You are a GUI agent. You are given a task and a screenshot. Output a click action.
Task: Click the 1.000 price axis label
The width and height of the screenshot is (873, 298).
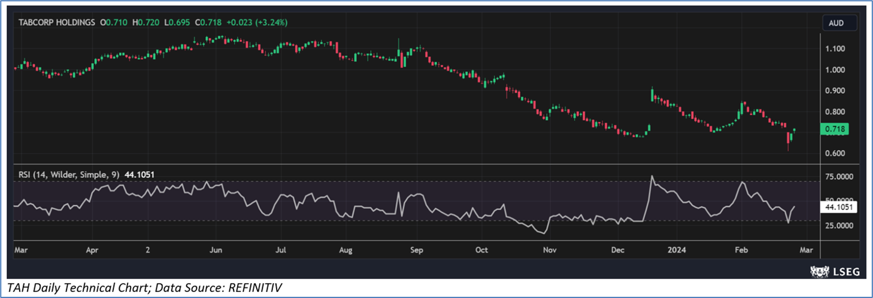(835, 69)
